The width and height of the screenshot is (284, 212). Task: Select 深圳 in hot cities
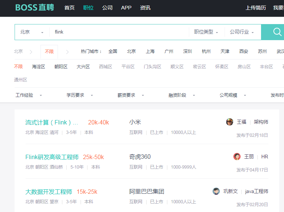tap(187, 51)
